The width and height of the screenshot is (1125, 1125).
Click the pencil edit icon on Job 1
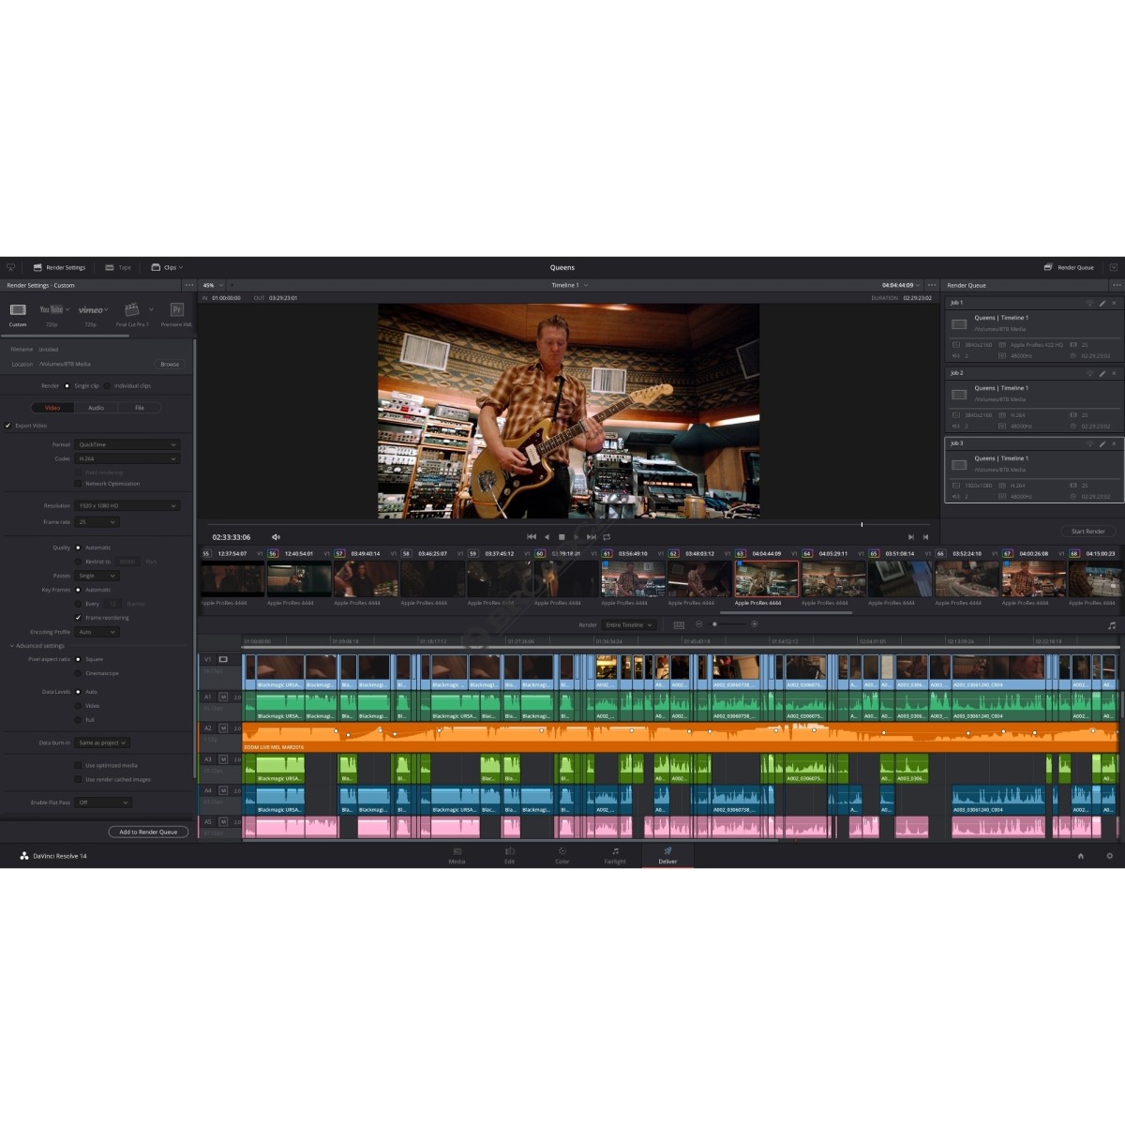(x=1102, y=303)
